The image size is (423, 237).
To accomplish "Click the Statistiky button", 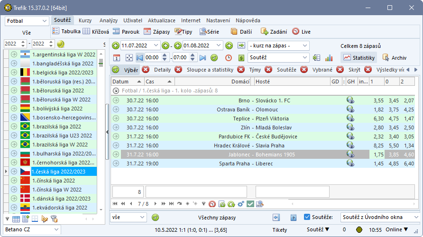I will click(359, 58).
